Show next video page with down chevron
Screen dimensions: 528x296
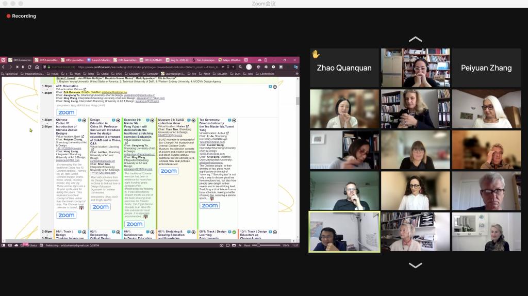(415, 266)
